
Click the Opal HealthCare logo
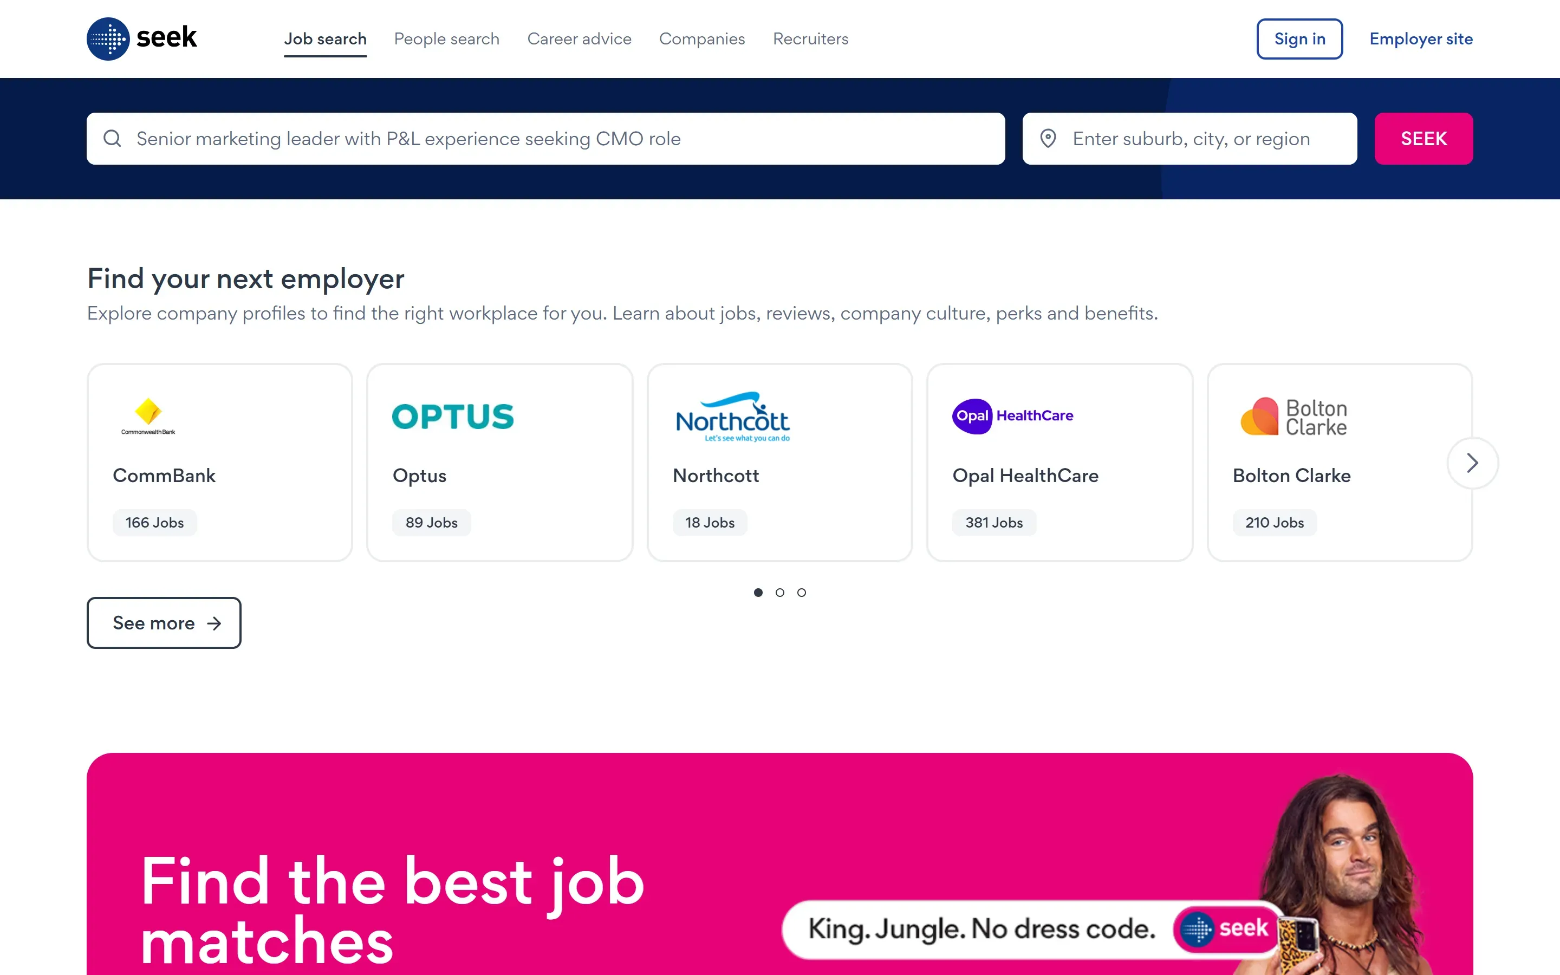pos(1013,416)
